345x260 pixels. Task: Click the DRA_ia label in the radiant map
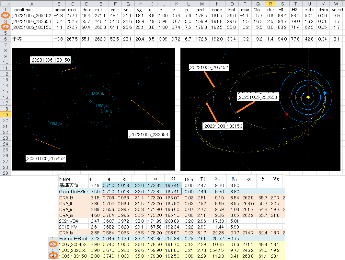56,124
